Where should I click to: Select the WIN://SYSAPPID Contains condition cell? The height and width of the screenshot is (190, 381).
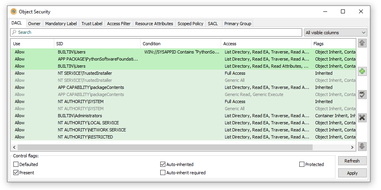(x=182, y=52)
